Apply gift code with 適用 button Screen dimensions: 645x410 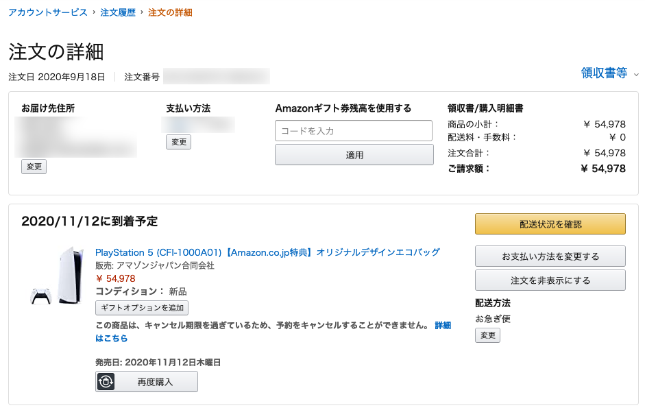(x=354, y=155)
